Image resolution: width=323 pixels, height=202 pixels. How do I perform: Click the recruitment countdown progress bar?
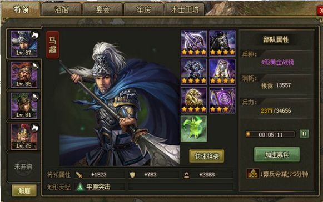pyautogui.click(x=270, y=134)
